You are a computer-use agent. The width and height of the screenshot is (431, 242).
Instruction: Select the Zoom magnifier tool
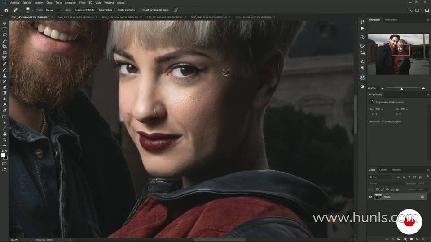tap(4, 139)
